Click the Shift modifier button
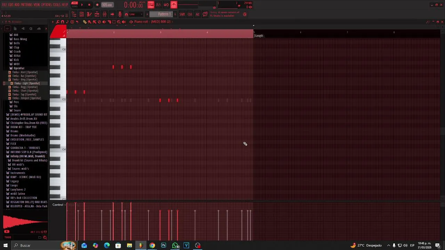The width and height of the screenshot is (445, 250). click(x=182, y=14)
